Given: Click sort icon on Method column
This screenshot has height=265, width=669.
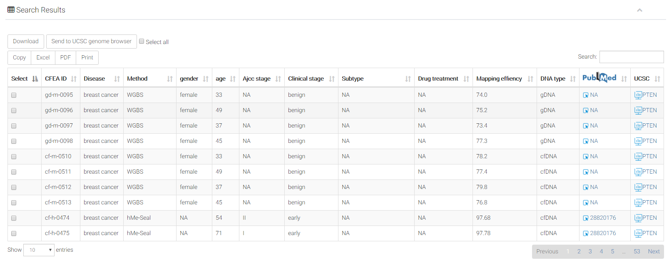Looking at the screenshot, I should click(x=170, y=79).
